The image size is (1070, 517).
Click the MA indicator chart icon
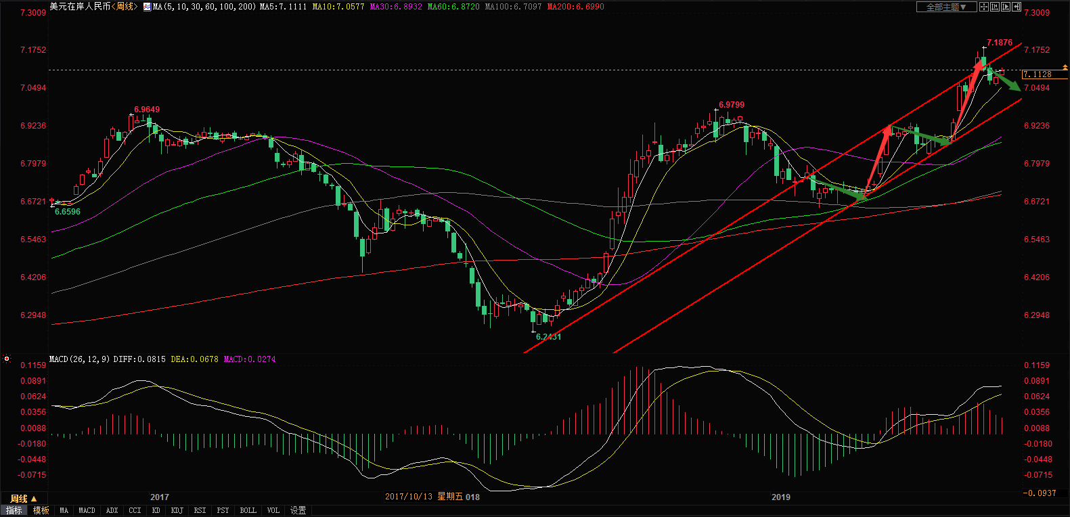click(x=147, y=7)
